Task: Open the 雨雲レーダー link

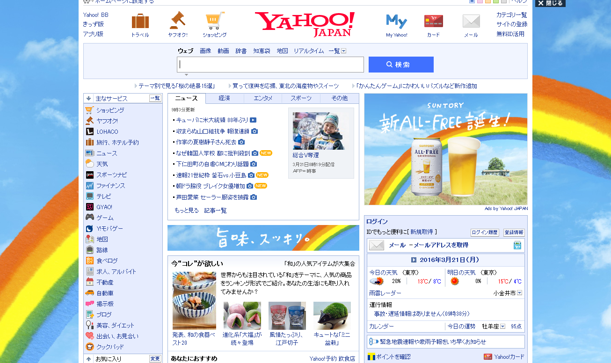Action: pos(385,293)
